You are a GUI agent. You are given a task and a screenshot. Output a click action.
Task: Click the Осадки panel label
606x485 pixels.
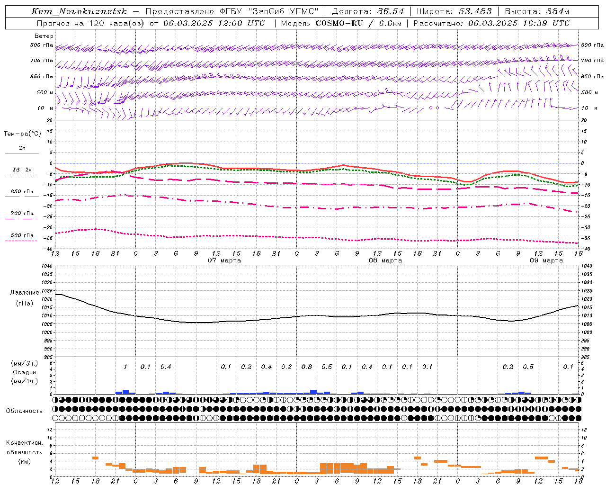(x=24, y=372)
